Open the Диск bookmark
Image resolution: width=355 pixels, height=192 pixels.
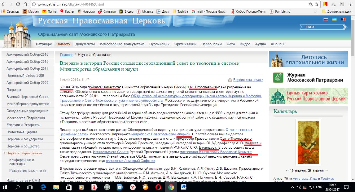tap(163, 11)
